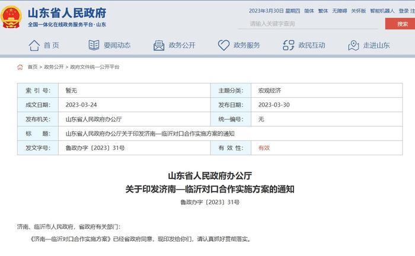This screenshot has height=256, width=415.
Task: Click the envelope icon for 政务公开
Action: [159, 45]
